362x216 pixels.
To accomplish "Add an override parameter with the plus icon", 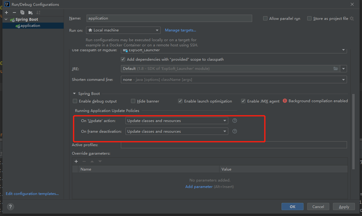I will 76,161.
